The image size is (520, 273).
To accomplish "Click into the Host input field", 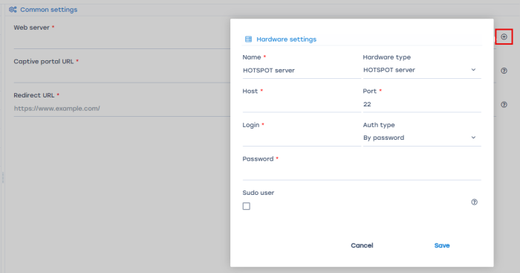I will 302,104.
